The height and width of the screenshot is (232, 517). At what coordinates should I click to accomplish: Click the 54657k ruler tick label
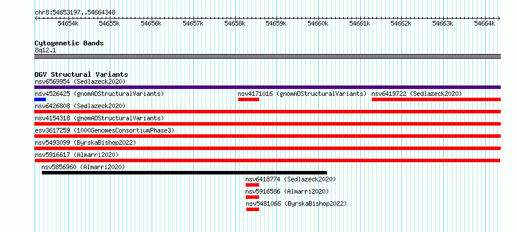pos(193,23)
